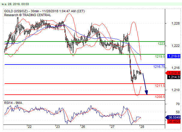Click the 1,228 price axis label

(x=175, y=23)
